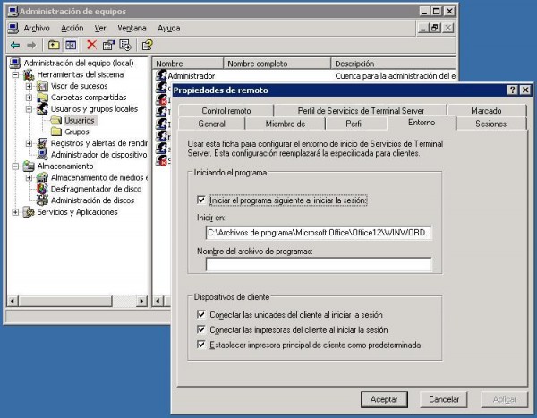537x418 pixels.
Task: Select the Administrador de dispositivos node
Action: [x=98, y=154]
